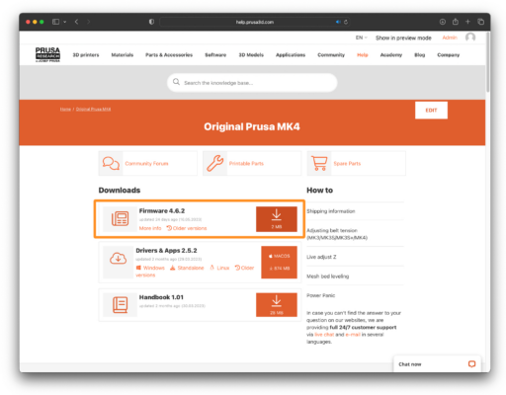
Task: Open the Company menu item
Action: coord(449,55)
